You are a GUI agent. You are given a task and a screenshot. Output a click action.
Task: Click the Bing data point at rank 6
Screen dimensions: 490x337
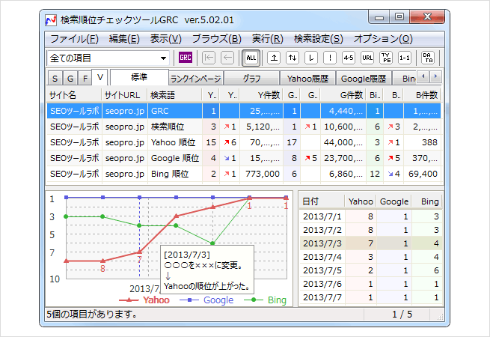click(212, 243)
